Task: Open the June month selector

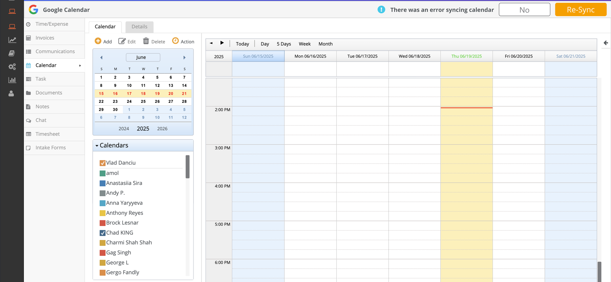Action: click(143, 57)
